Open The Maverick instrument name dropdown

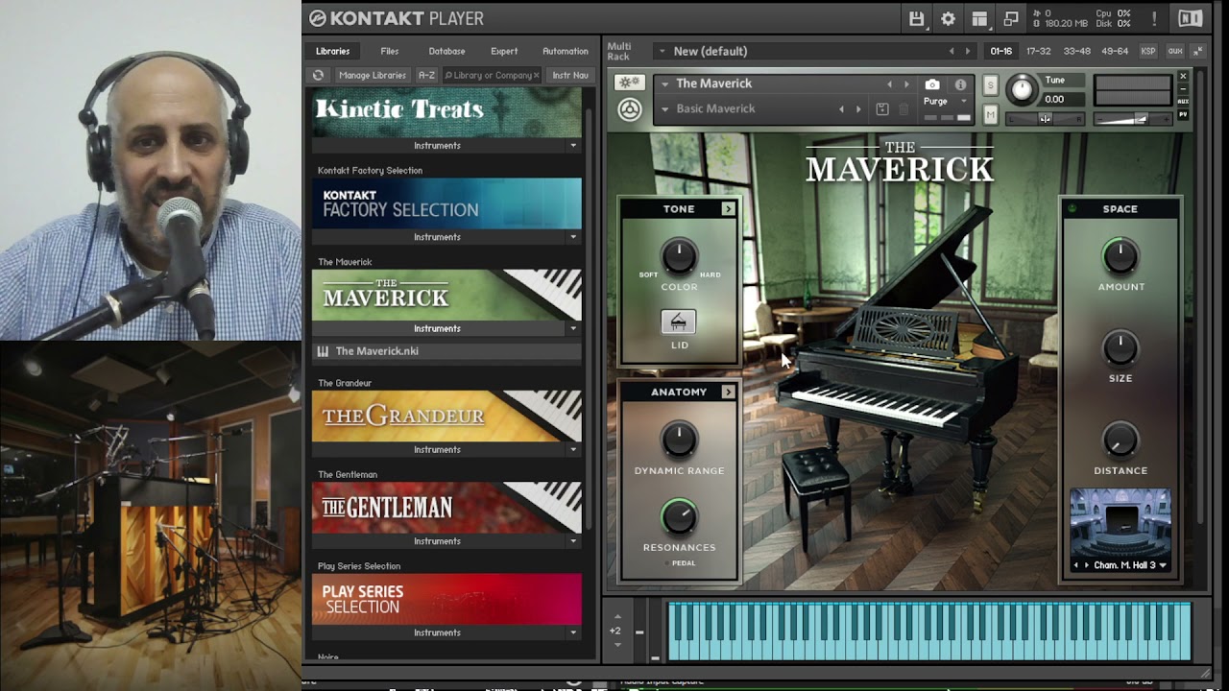pos(664,83)
